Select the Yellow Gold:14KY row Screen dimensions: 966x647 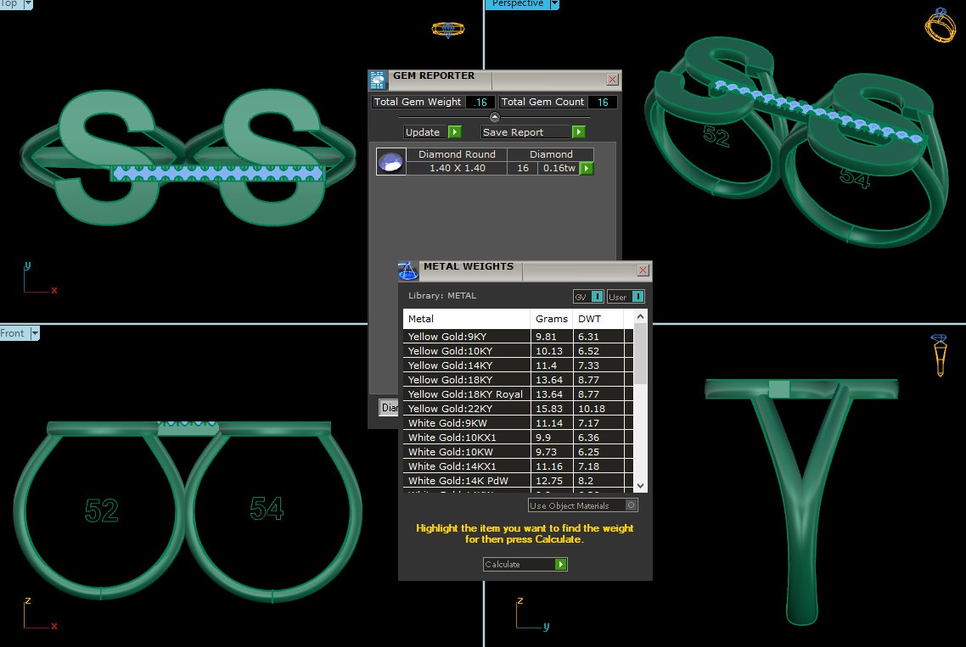(x=467, y=365)
